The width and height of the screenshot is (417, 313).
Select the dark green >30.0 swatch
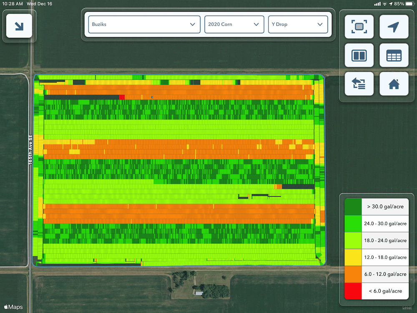coord(353,207)
